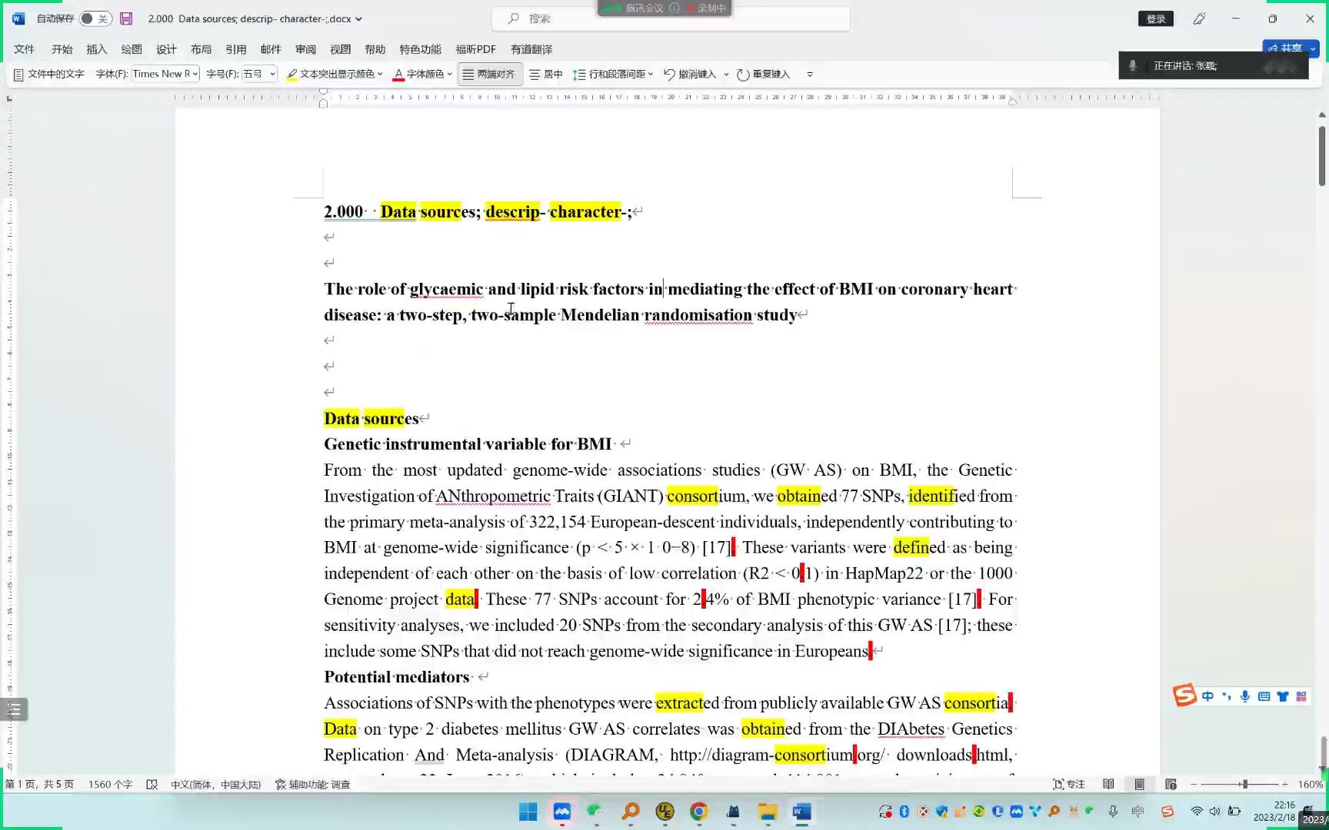Open the 文件 menu
Screen dimensions: 1329x830
(x=24, y=49)
